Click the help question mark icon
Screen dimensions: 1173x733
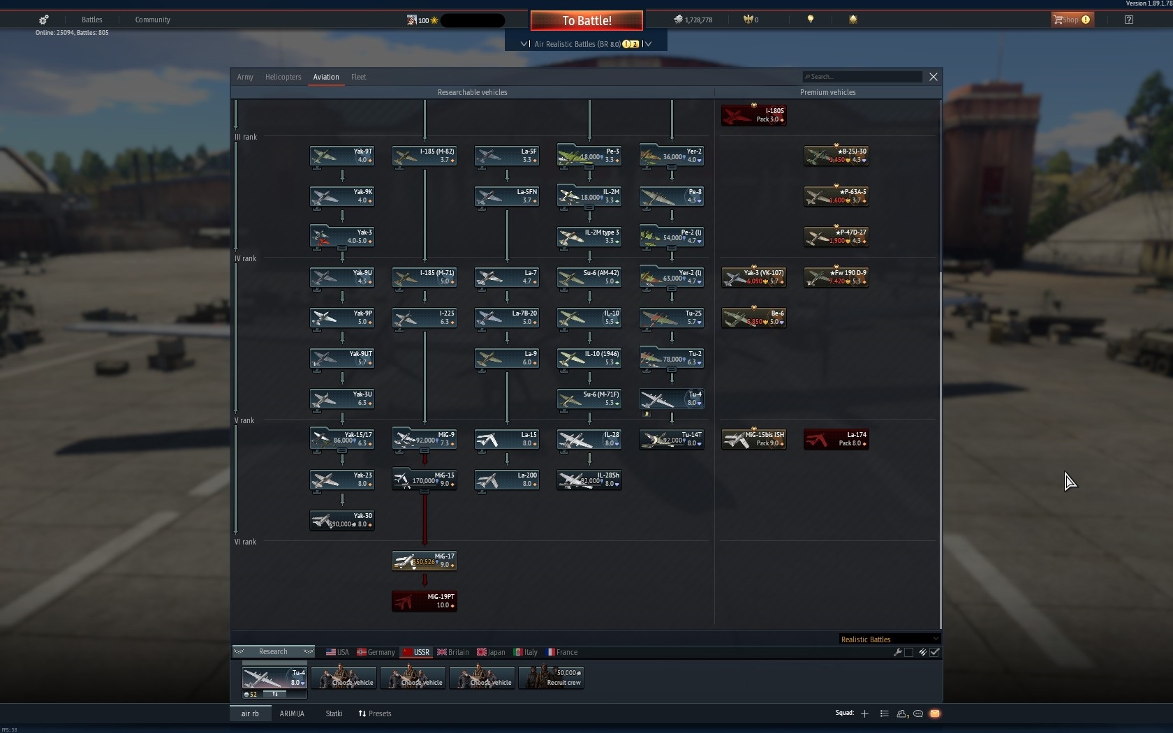point(1129,20)
